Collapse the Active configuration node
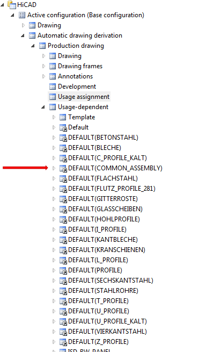207x352 pixels. [x=13, y=15]
